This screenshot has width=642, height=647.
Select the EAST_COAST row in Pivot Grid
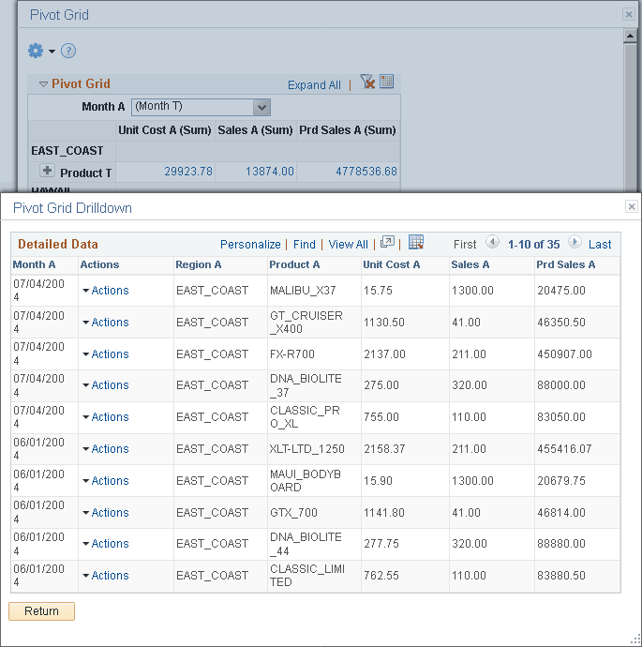[67, 151]
